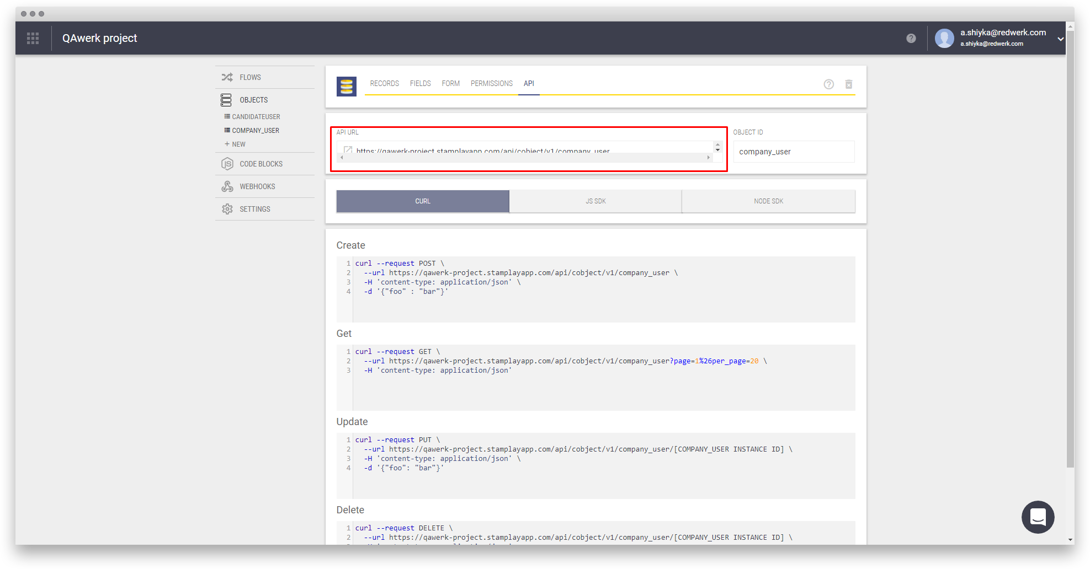Image resolution: width=1090 pixels, height=569 pixels.
Task: Switch to the Permissions tab
Action: [491, 83]
